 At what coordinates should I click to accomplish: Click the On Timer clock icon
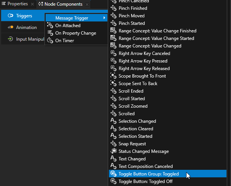(50, 40)
